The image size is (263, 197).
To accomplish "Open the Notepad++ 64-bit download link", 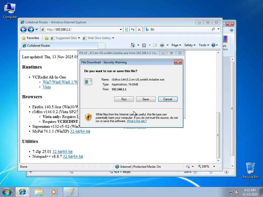I will coord(78,156).
